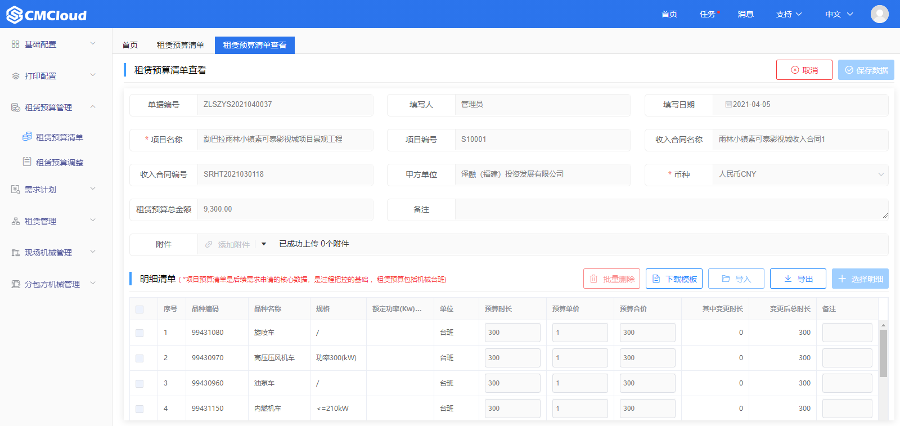900x426 pixels.
Task: Open the 支持 dropdown in header
Action: [789, 14]
